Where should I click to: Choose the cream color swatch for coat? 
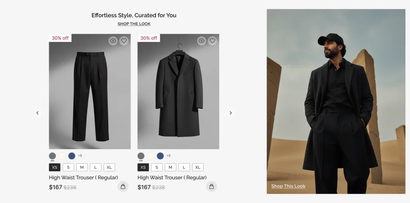(150, 156)
